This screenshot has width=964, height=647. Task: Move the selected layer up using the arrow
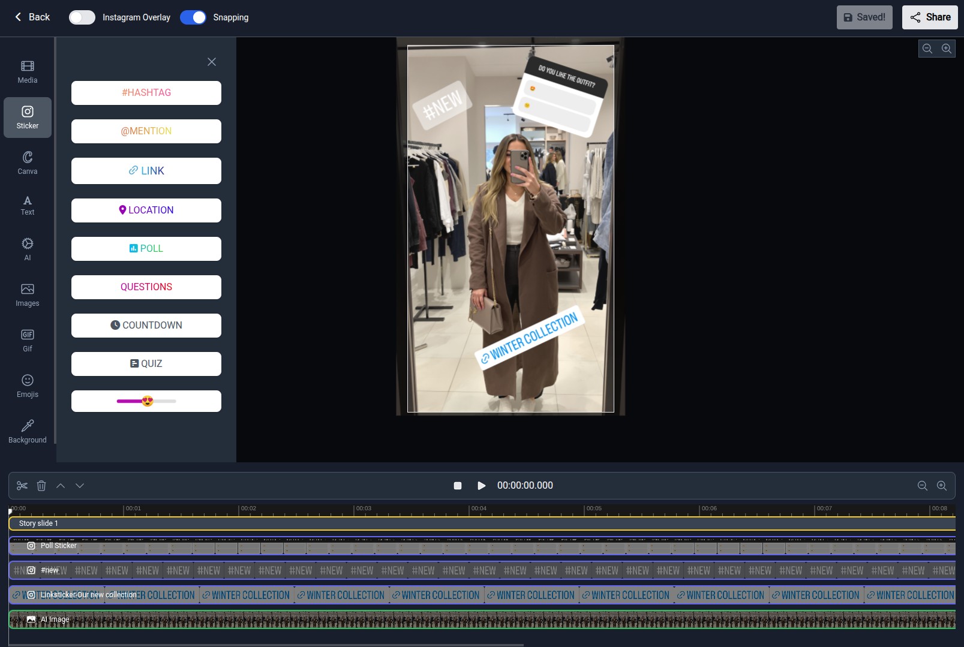pyautogui.click(x=60, y=486)
